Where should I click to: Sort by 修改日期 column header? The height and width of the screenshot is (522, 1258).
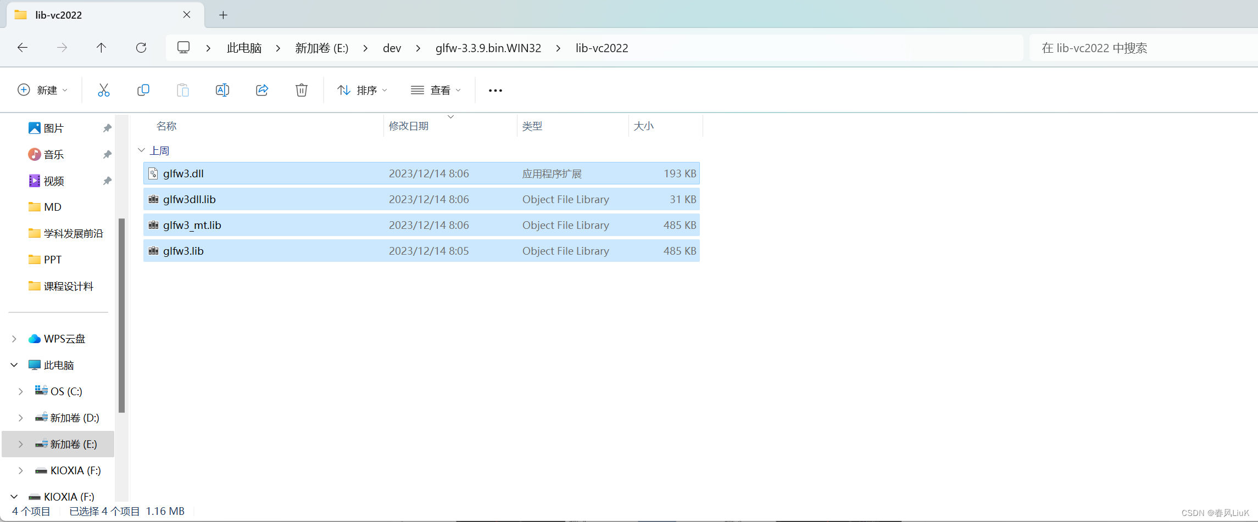tap(409, 126)
